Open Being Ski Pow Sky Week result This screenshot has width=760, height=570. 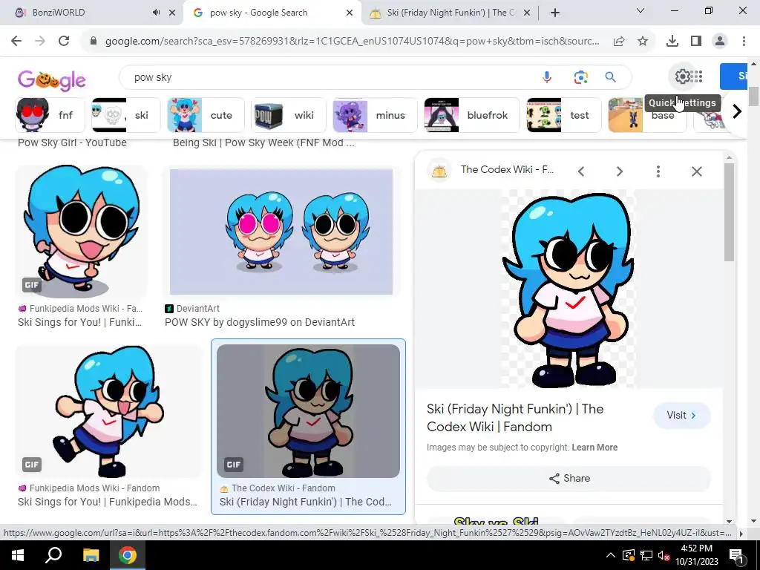pos(263,142)
